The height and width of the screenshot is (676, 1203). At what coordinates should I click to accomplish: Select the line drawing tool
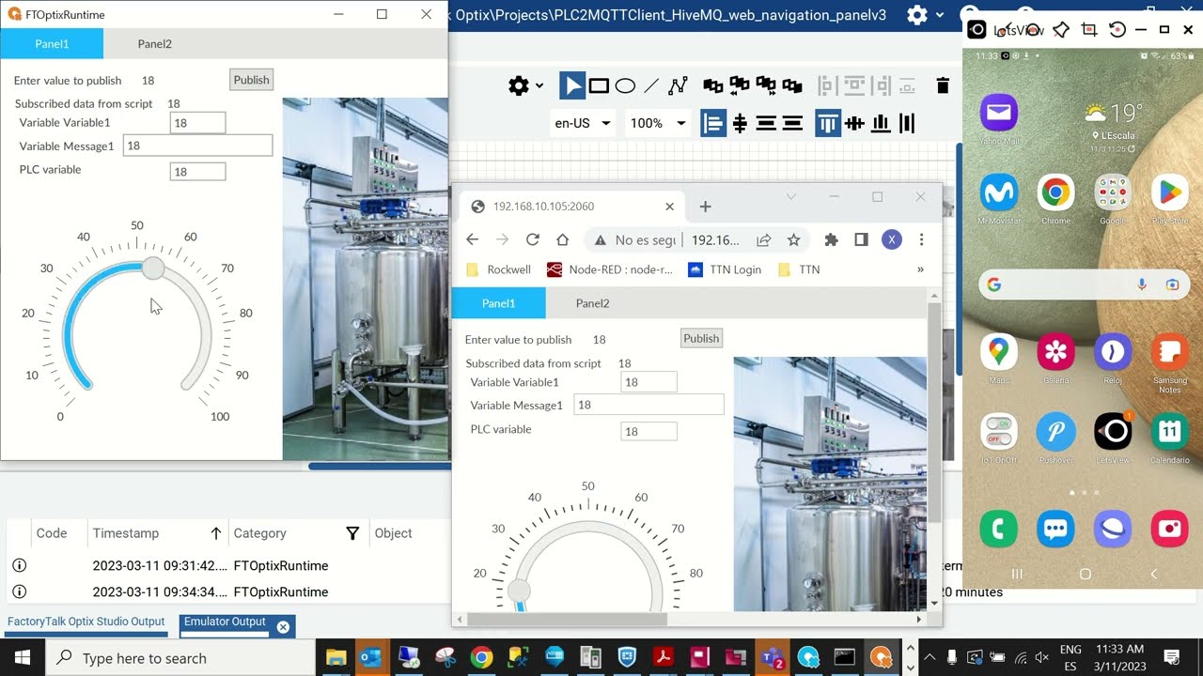coord(650,86)
